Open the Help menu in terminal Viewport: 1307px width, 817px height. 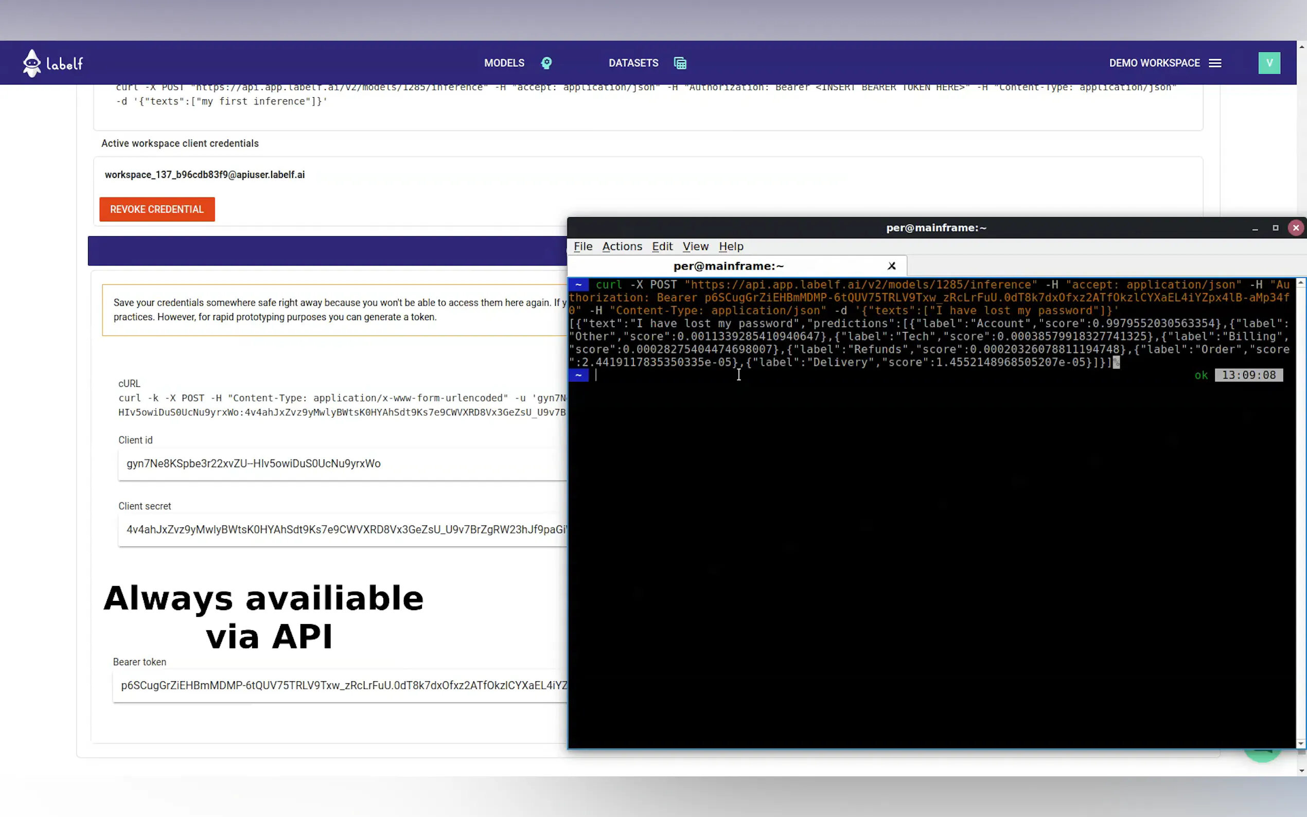coord(731,246)
